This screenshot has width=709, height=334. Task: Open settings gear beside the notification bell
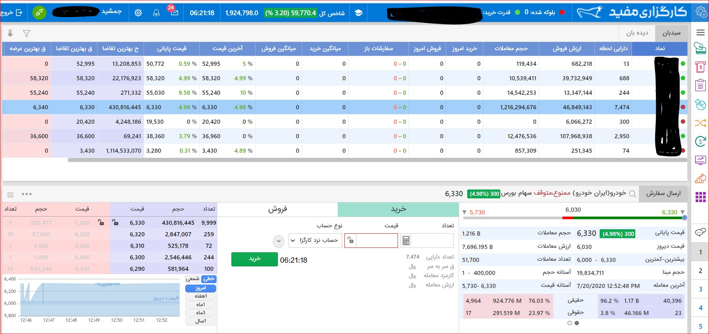click(x=138, y=13)
